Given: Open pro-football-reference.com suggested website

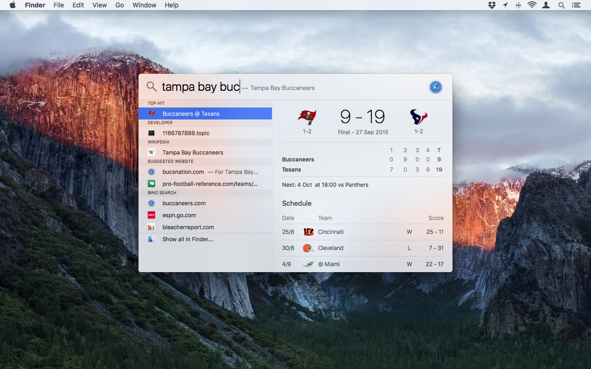Looking at the screenshot, I should [x=205, y=184].
